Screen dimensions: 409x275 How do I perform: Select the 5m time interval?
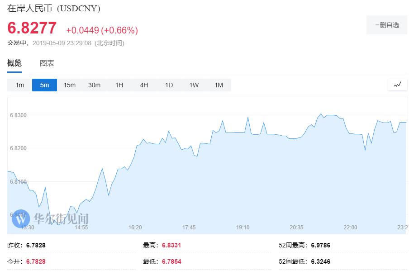[44, 85]
